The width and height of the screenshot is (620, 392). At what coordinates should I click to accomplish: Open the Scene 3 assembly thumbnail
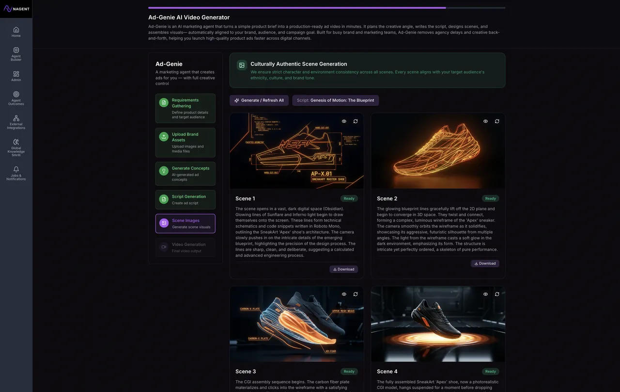[296, 324]
